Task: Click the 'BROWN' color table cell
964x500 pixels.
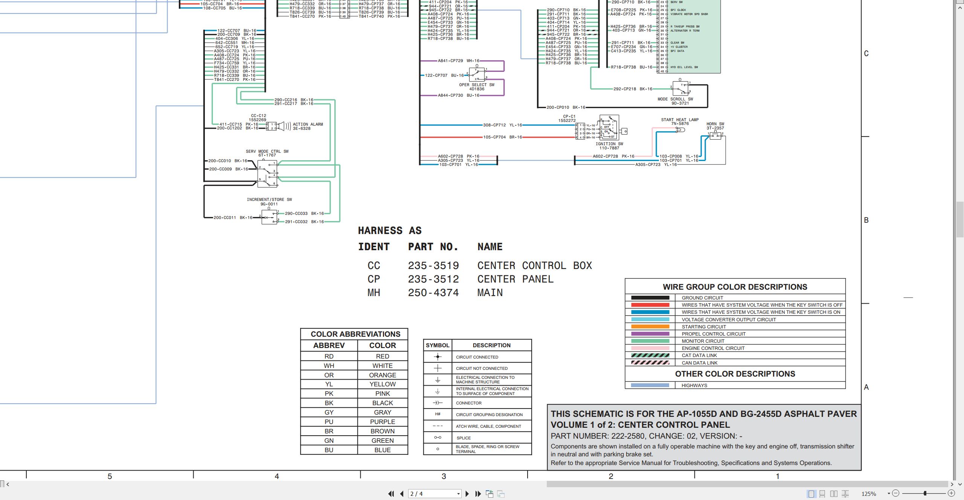Action: pyautogui.click(x=383, y=431)
